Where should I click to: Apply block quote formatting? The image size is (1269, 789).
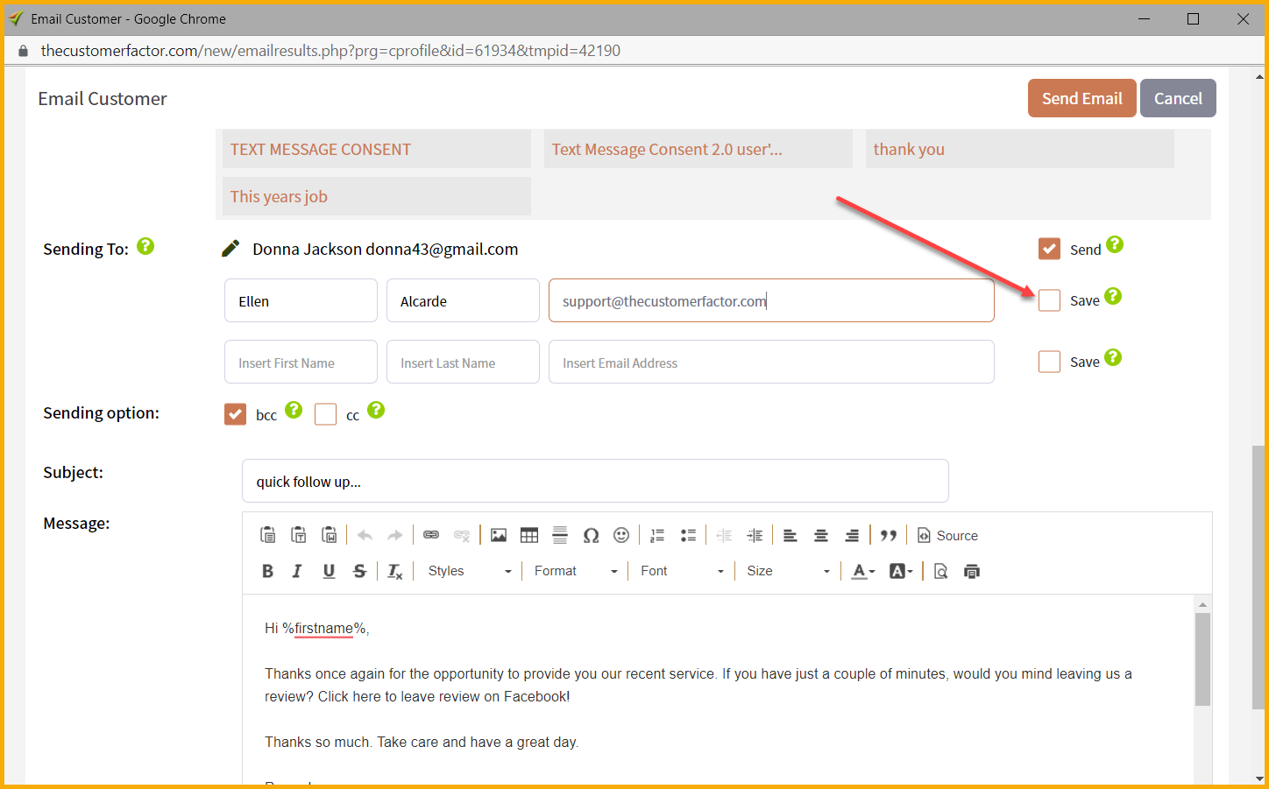(x=889, y=535)
